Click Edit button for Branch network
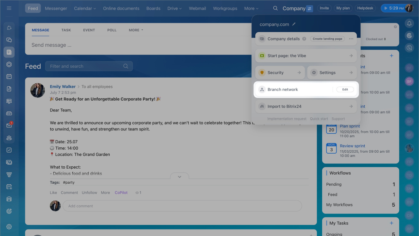Viewport: 419px width, 236px height. pyautogui.click(x=345, y=90)
